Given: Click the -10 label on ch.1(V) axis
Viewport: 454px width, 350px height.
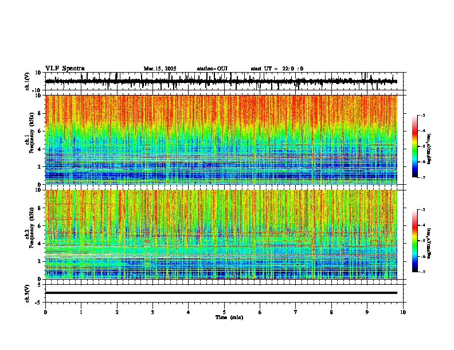Looking at the screenshot, I should [x=37, y=90].
